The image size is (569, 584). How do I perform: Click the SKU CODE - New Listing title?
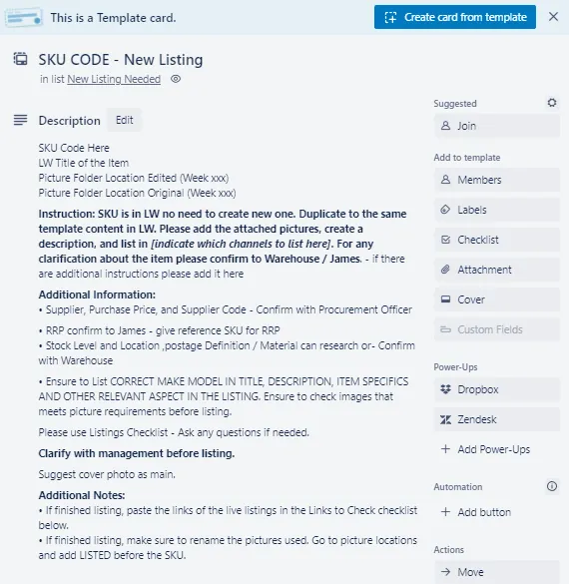(121, 60)
